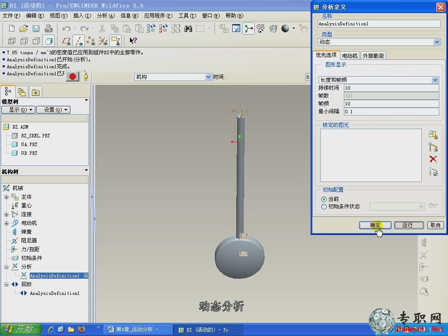448x336 pixels.
Task: Open the 显示 dropdown in model tree
Action: pos(18,110)
